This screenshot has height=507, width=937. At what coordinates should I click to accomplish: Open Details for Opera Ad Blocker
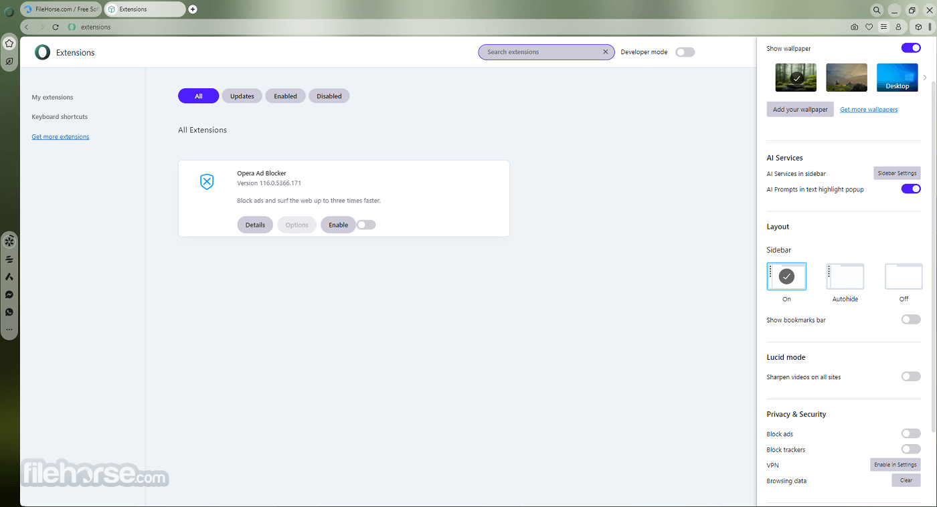pyautogui.click(x=255, y=225)
